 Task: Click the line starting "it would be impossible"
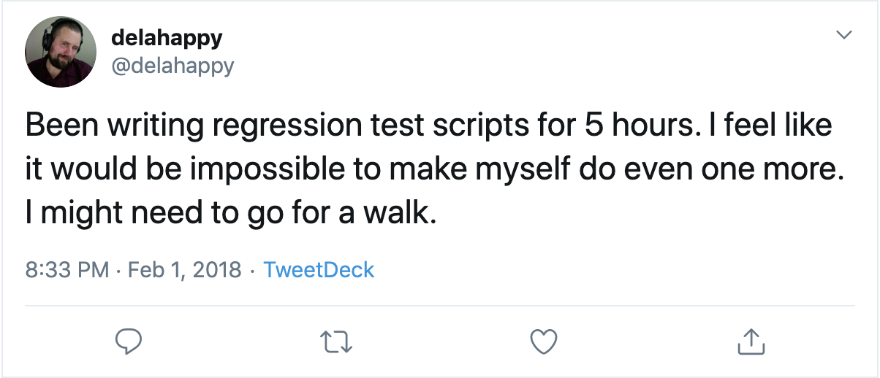[292, 169]
